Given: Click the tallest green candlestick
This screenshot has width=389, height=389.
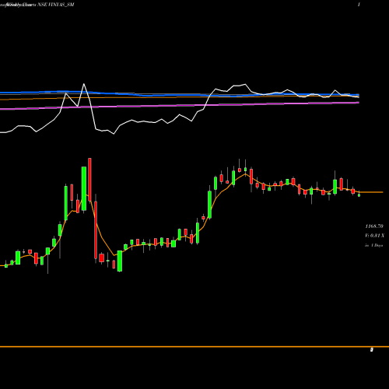Looking at the screenshot, I should pos(84,188).
